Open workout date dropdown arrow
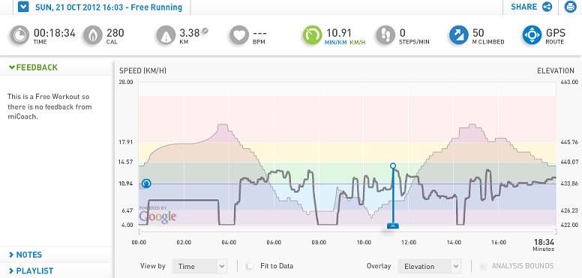 pyautogui.click(x=23, y=7)
